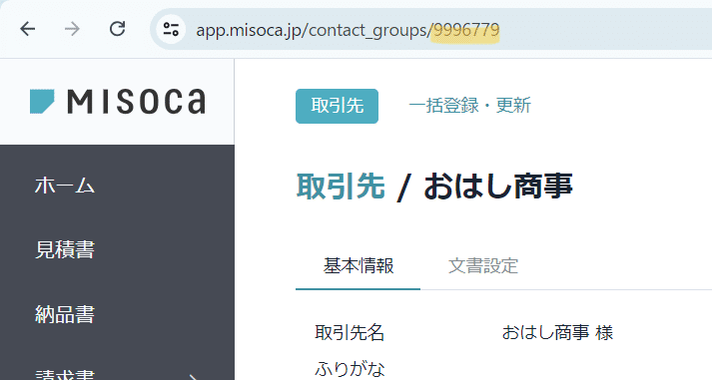Select the address bar URL
This screenshot has height=380, width=712.
[348, 30]
